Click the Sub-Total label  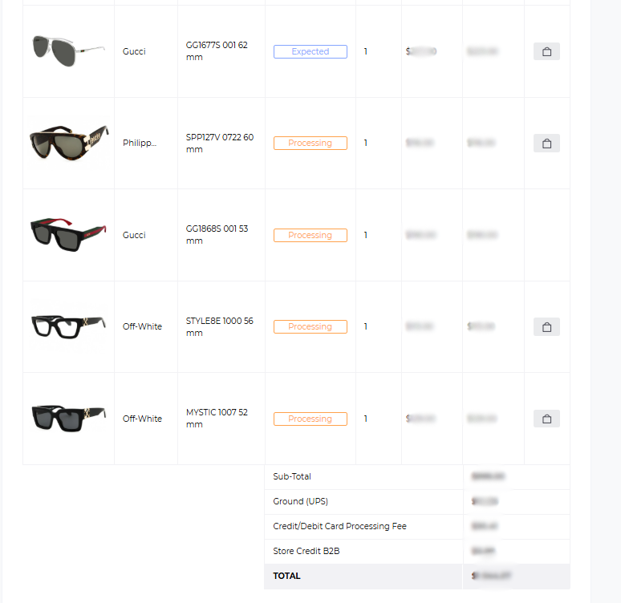tap(292, 476)
